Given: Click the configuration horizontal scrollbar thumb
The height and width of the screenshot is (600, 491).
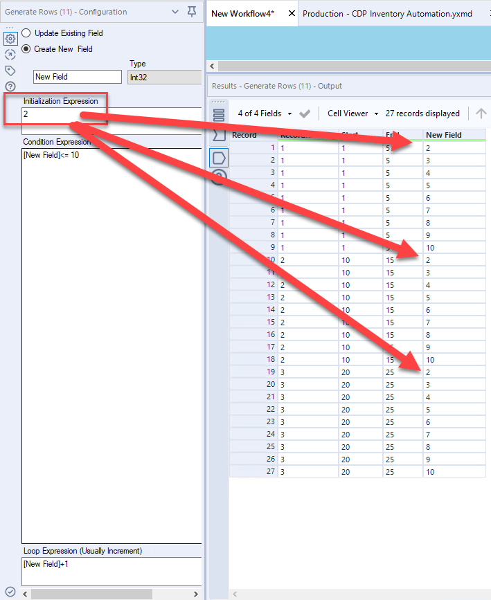Looking at the screenshot, I should click(x=91, y=594).
